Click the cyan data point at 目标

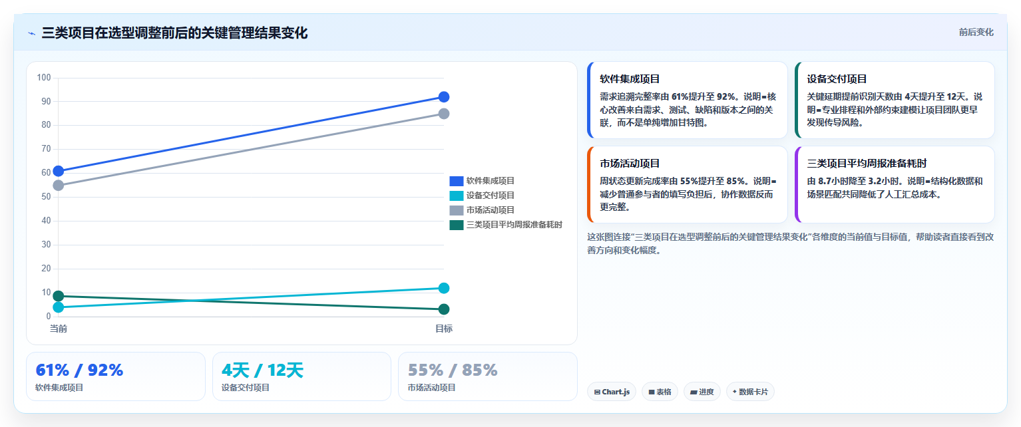[444, 288]
